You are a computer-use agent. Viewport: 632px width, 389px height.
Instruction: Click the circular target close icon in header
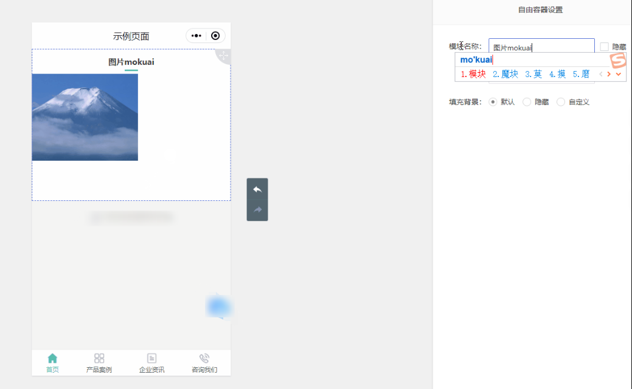[216, 36]
